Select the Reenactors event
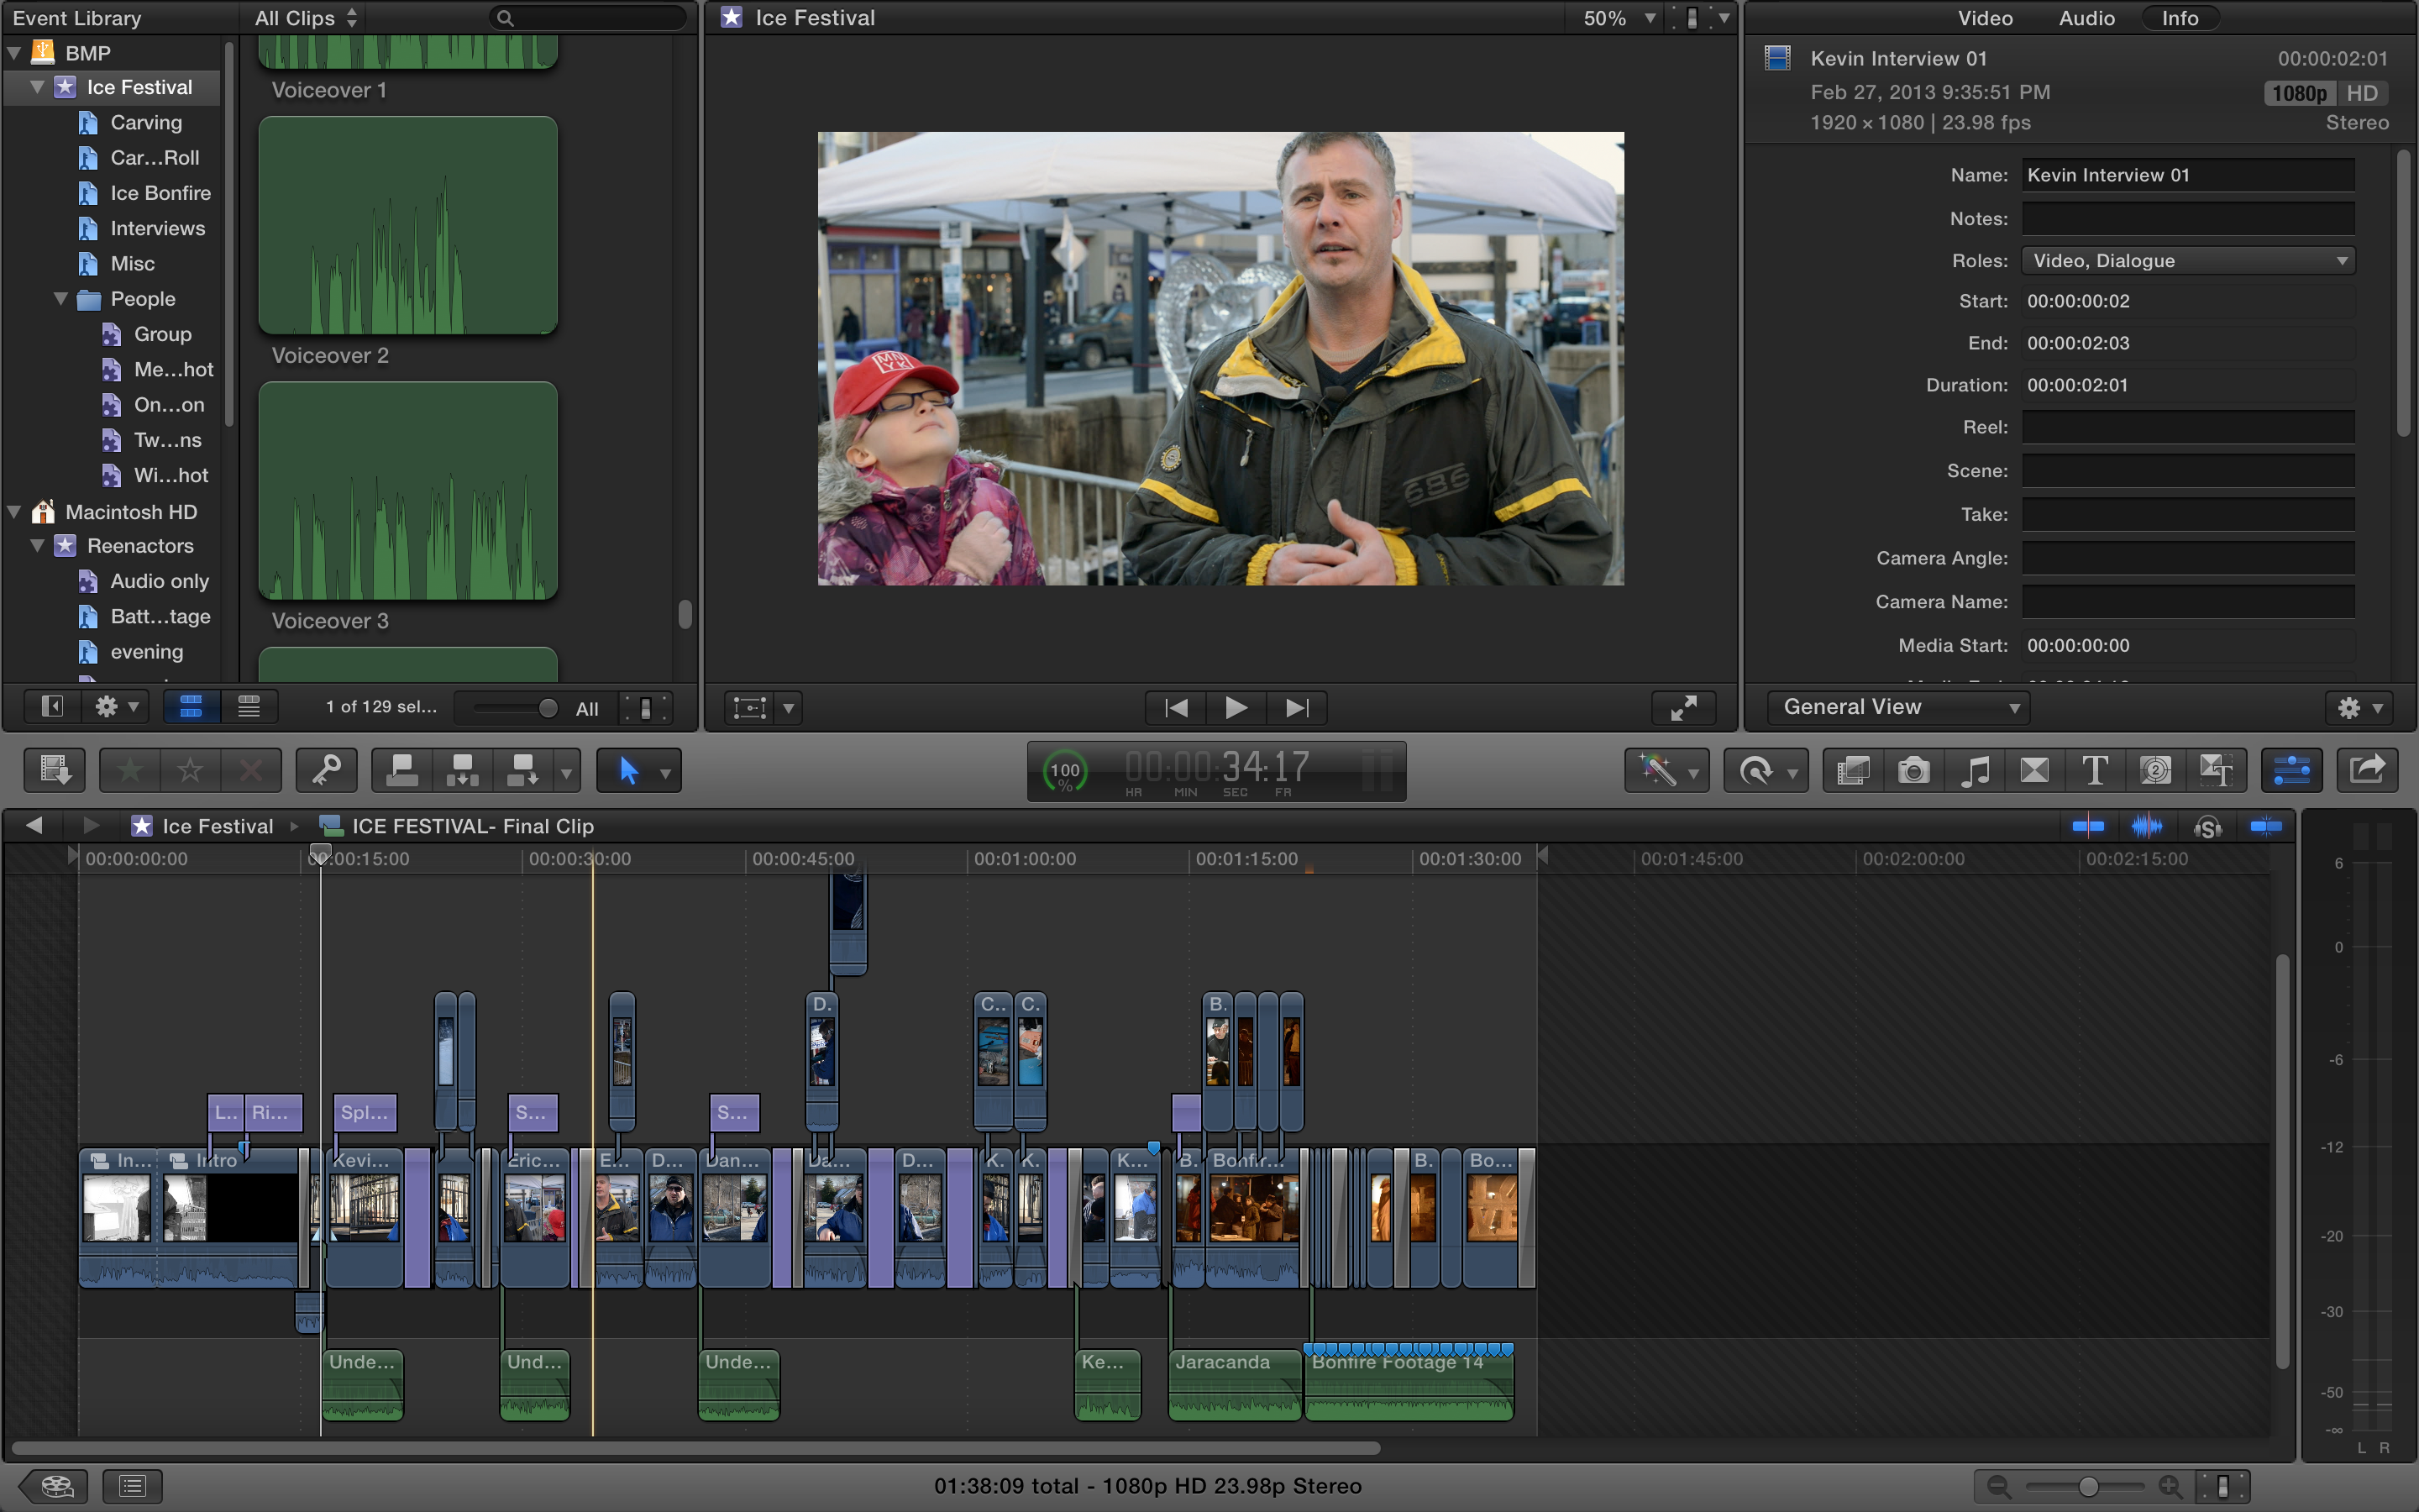The width and height of the screenshot is (2419, 1512). [x=140, y=546]
